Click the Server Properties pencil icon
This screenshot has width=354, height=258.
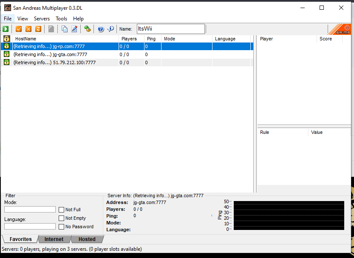(x=74, y=29)
